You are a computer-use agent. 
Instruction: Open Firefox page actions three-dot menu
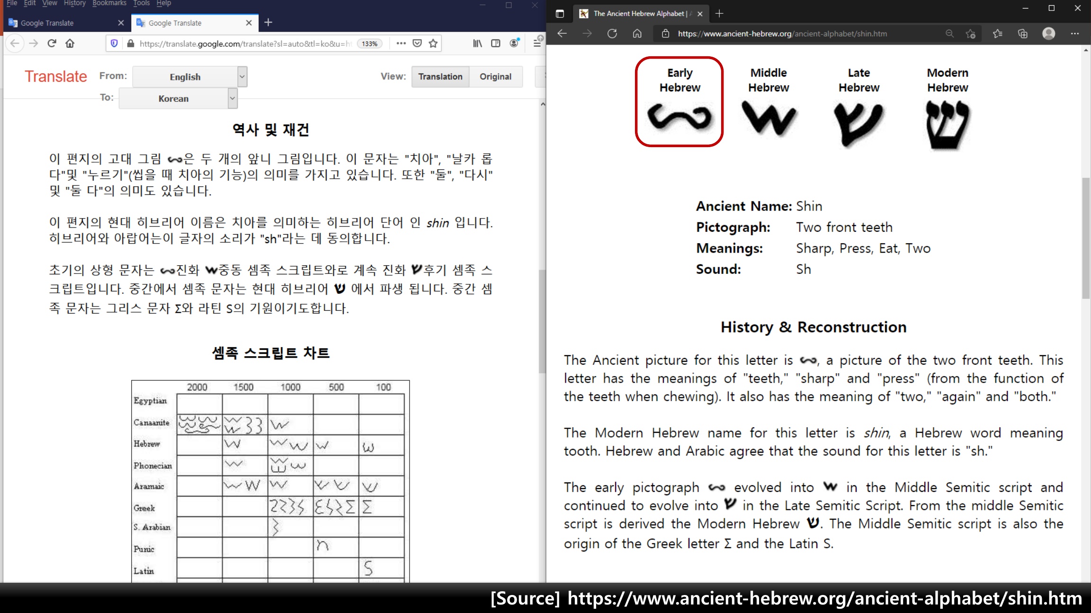[x=401, y=44]
